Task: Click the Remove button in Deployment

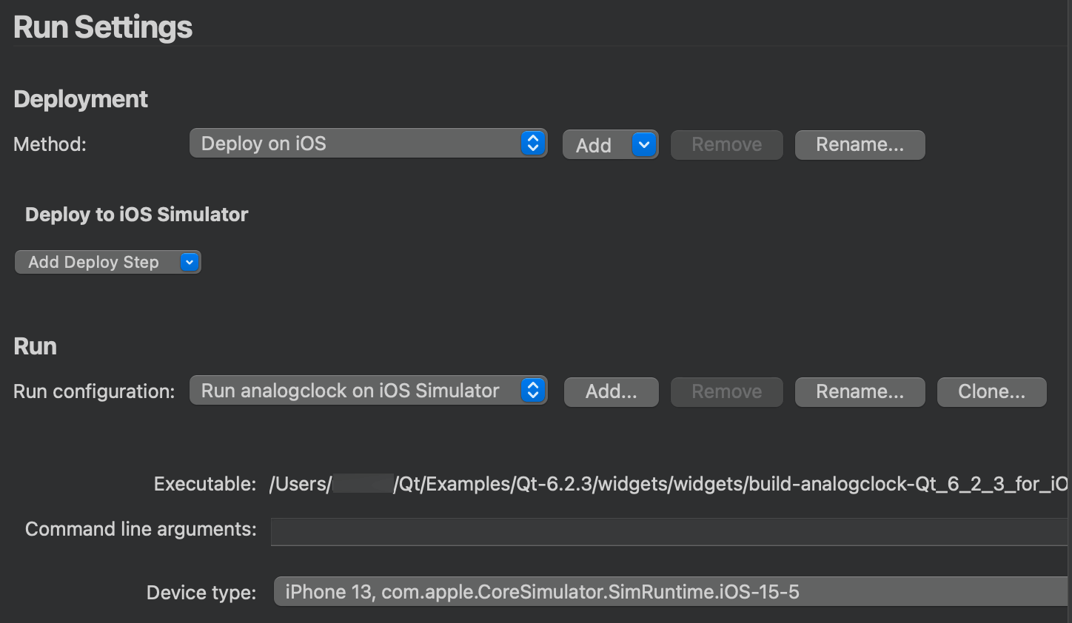Action: 726,144
